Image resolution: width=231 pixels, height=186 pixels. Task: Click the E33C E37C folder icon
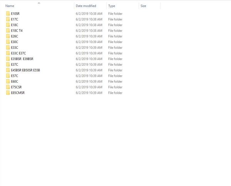[8, 53]
